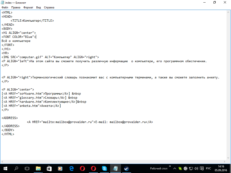Viewport: 231px width, 173px height.
Task: Click the taskbar clock showing 14:16
Action: coord(221,168)
